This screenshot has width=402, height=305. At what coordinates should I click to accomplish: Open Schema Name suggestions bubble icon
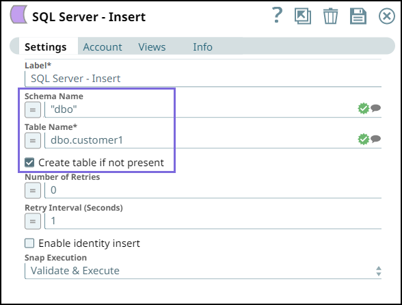(375, 108)
